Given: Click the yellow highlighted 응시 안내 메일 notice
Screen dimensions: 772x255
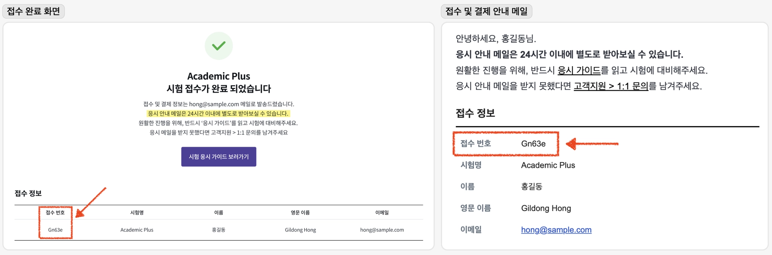Looking at the screenshot, I should [218, 113].
